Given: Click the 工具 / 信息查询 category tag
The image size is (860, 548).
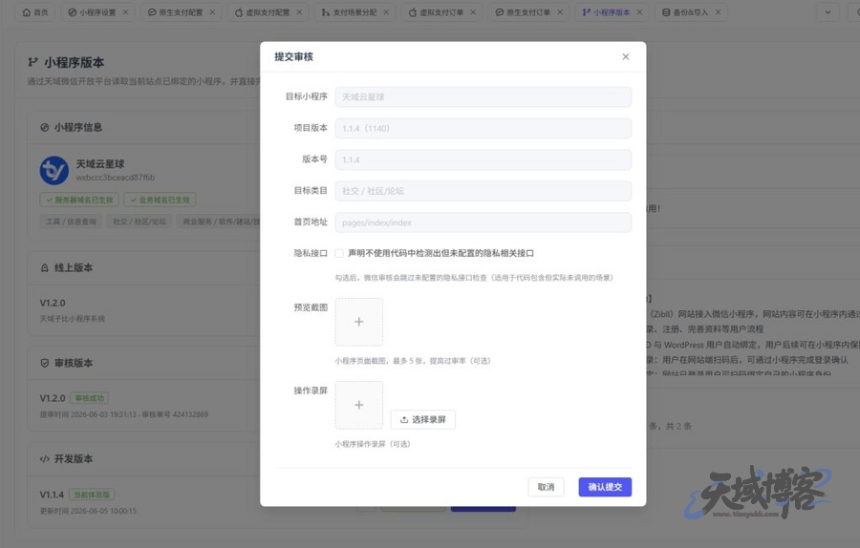Looking at the screenshot, I should pos(71,221).
